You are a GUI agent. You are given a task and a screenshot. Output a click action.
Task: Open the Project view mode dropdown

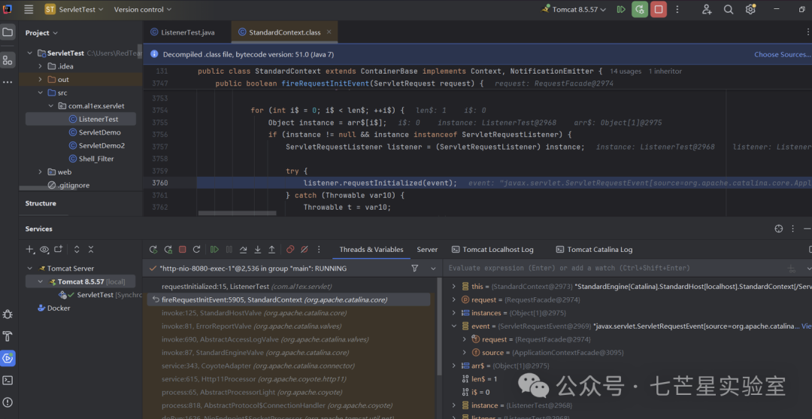(x=41, y=32)
